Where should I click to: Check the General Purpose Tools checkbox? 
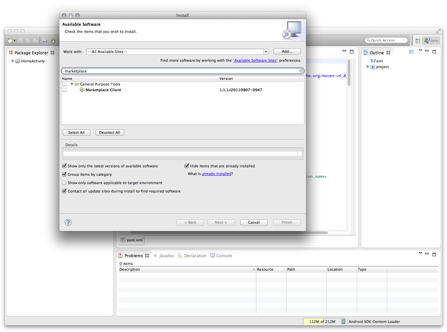pos(64,84)
